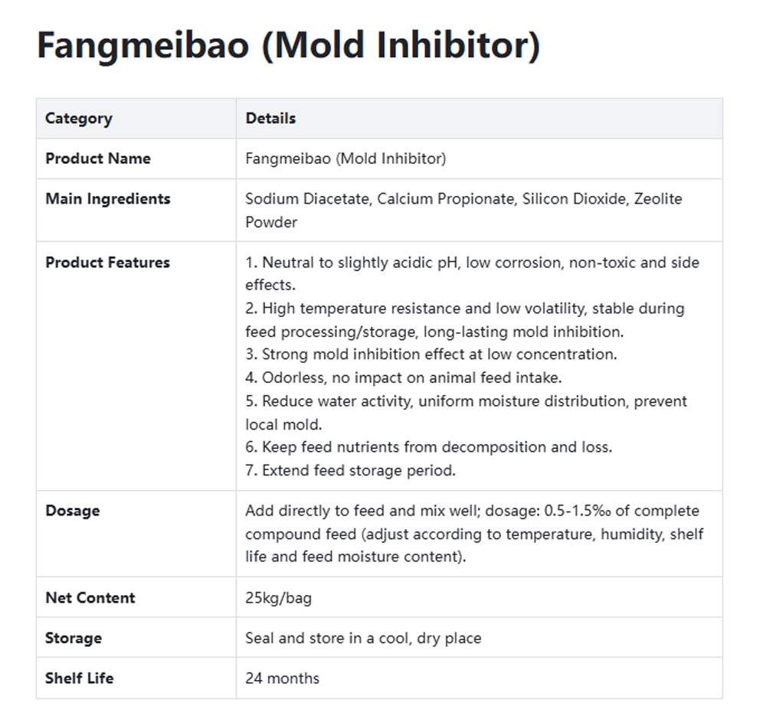This screenshot has height=716, width=766.
Task: Click the 24 months shelf life value
Action: [x=283, y=678]
